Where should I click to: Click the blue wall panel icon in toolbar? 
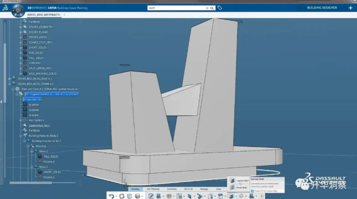(x=189, y=196)
